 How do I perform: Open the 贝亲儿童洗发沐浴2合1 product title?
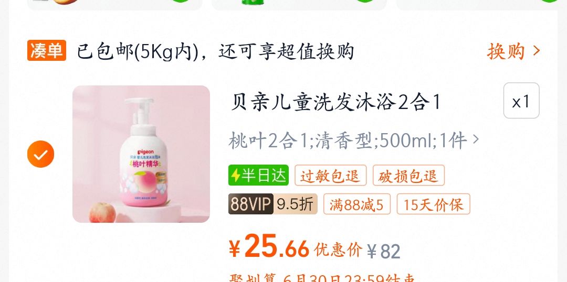(335, 102)
